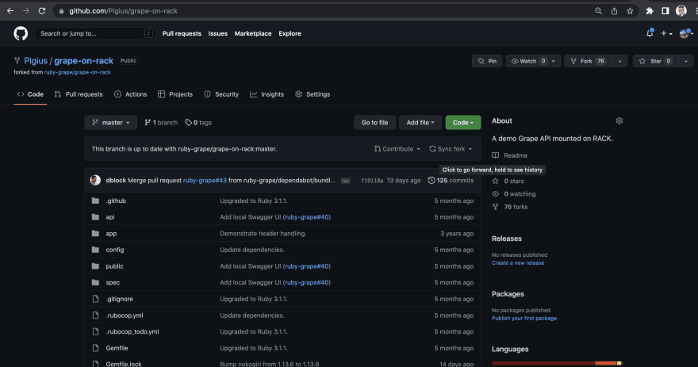
Task: Open the 125 commits history
Action: pyautogui.click(x=451, y=180)
